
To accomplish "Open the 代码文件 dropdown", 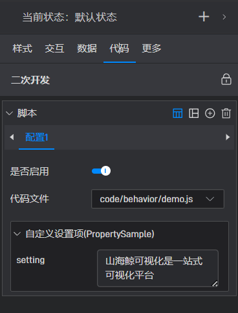I will click(x=158, y=199).
